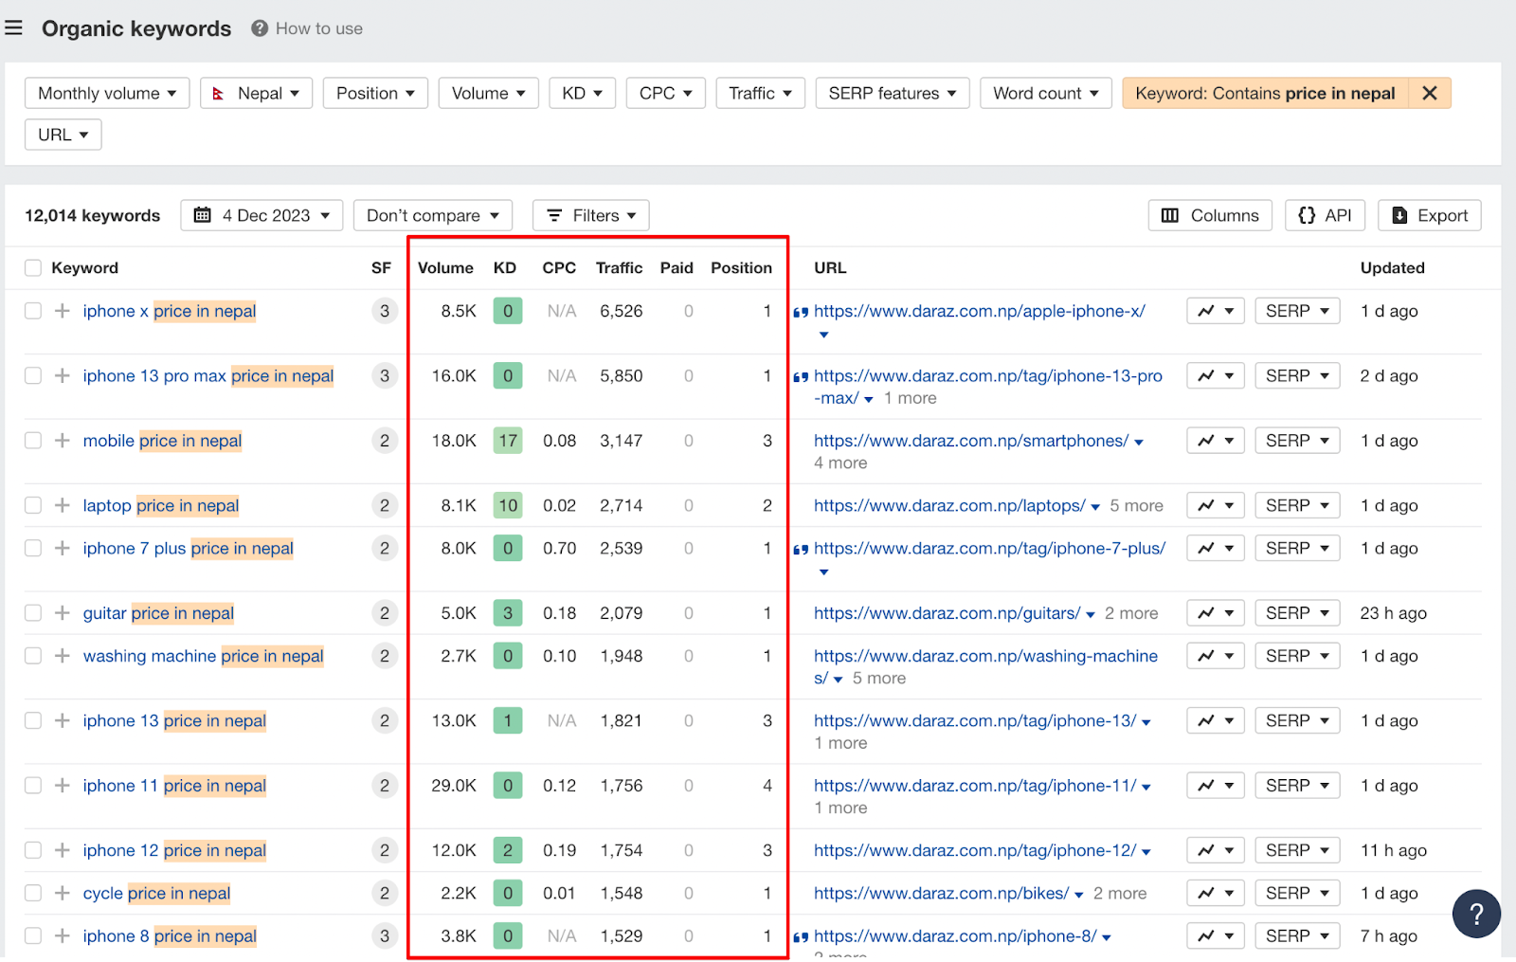Expand the 5 more URLs for laptops row

pos(1136,505)
